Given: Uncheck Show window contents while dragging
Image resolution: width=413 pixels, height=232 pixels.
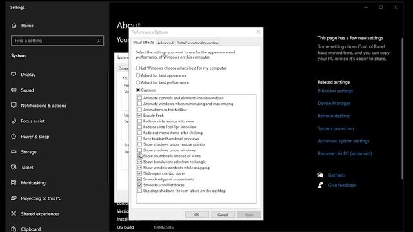Looking at the screenshot, I should (139, 168).
